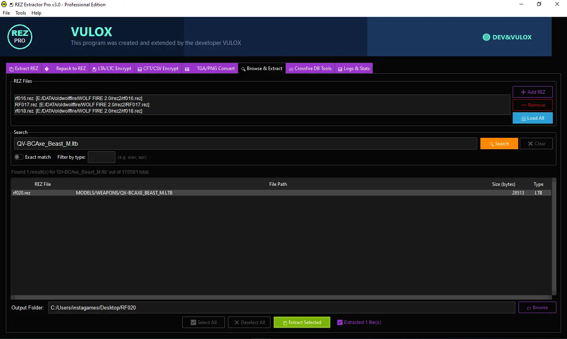Toggle the Exact match switch
The width and height of the screenshot is (567, 339).
tap(19, 157)
